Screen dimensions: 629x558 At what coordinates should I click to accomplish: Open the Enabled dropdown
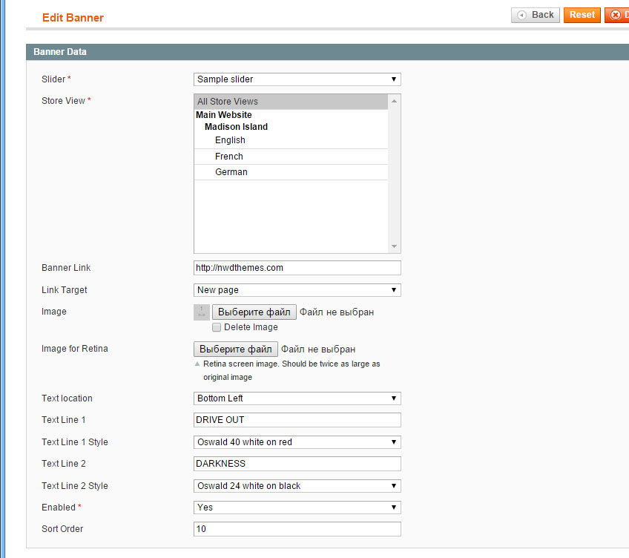tap(297, 508)
